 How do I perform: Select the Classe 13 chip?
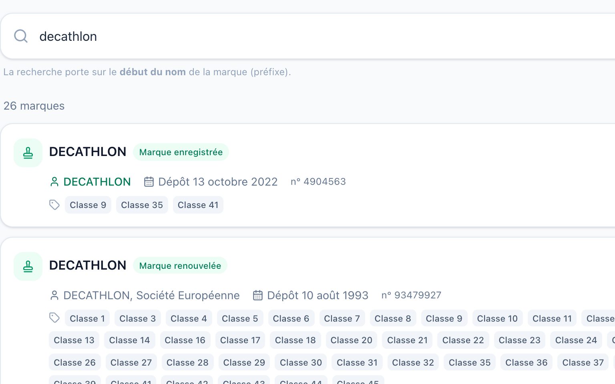pos(74,340)
